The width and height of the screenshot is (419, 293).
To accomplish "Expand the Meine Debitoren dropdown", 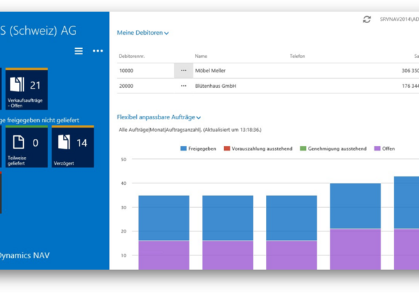I will point(143,33).
